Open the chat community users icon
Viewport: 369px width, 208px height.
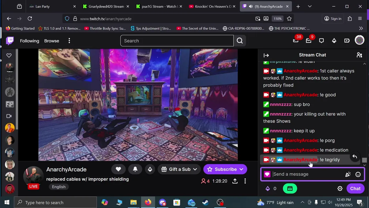(359, 55)
